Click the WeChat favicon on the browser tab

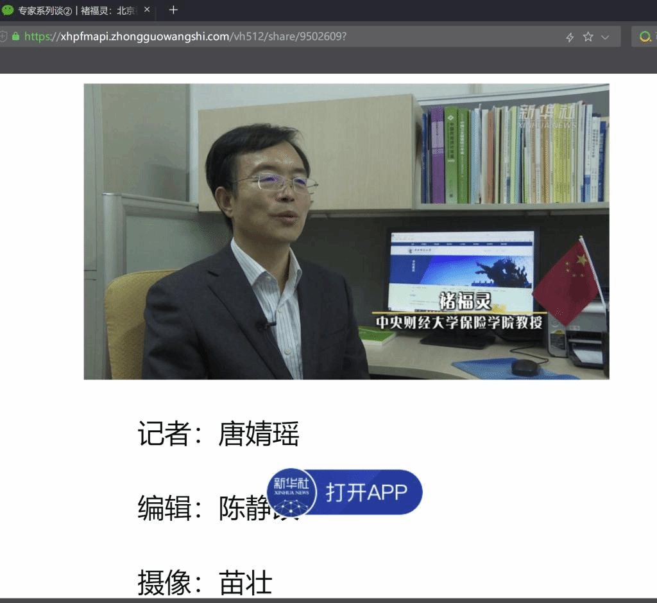tap(8, 10)
